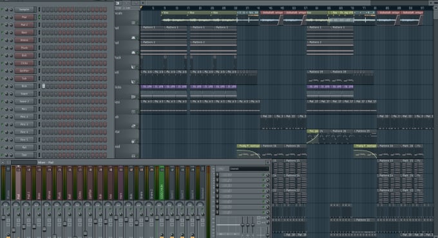Viewport: 438px width, 238px height.
Task: Click the Pad mixer track stereo separation knob
Action: click(18, 214)
